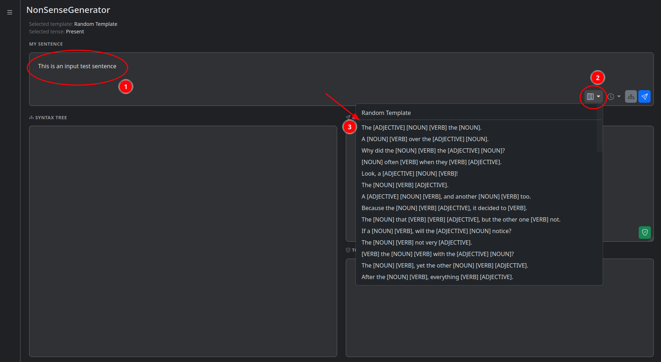The width and height of the screenshot is (661, 362).
Task: Choose the 'Look, a [ADJECTIVE] [NOUN]' template
Action: point(409,173)
